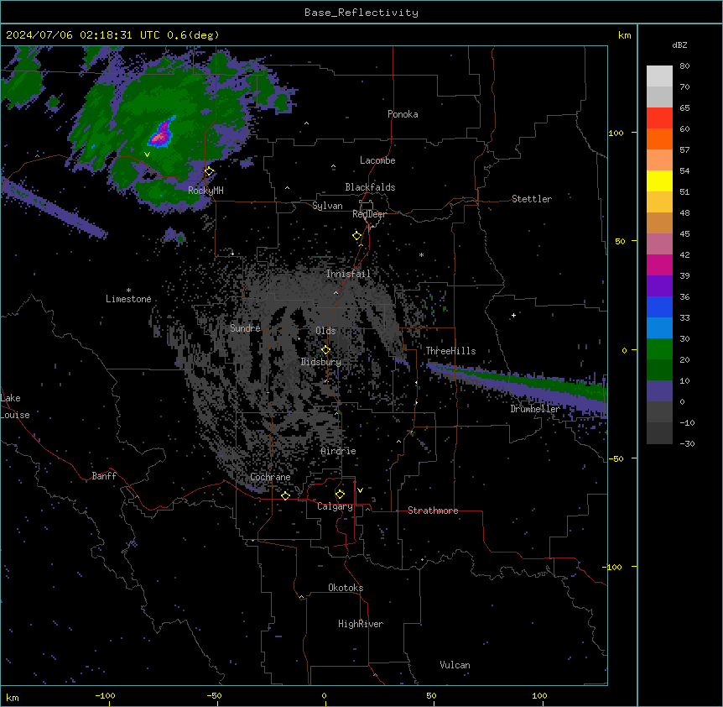
Task: Click the asterisk marker east of Innisfail
Action: coord(421,255)
